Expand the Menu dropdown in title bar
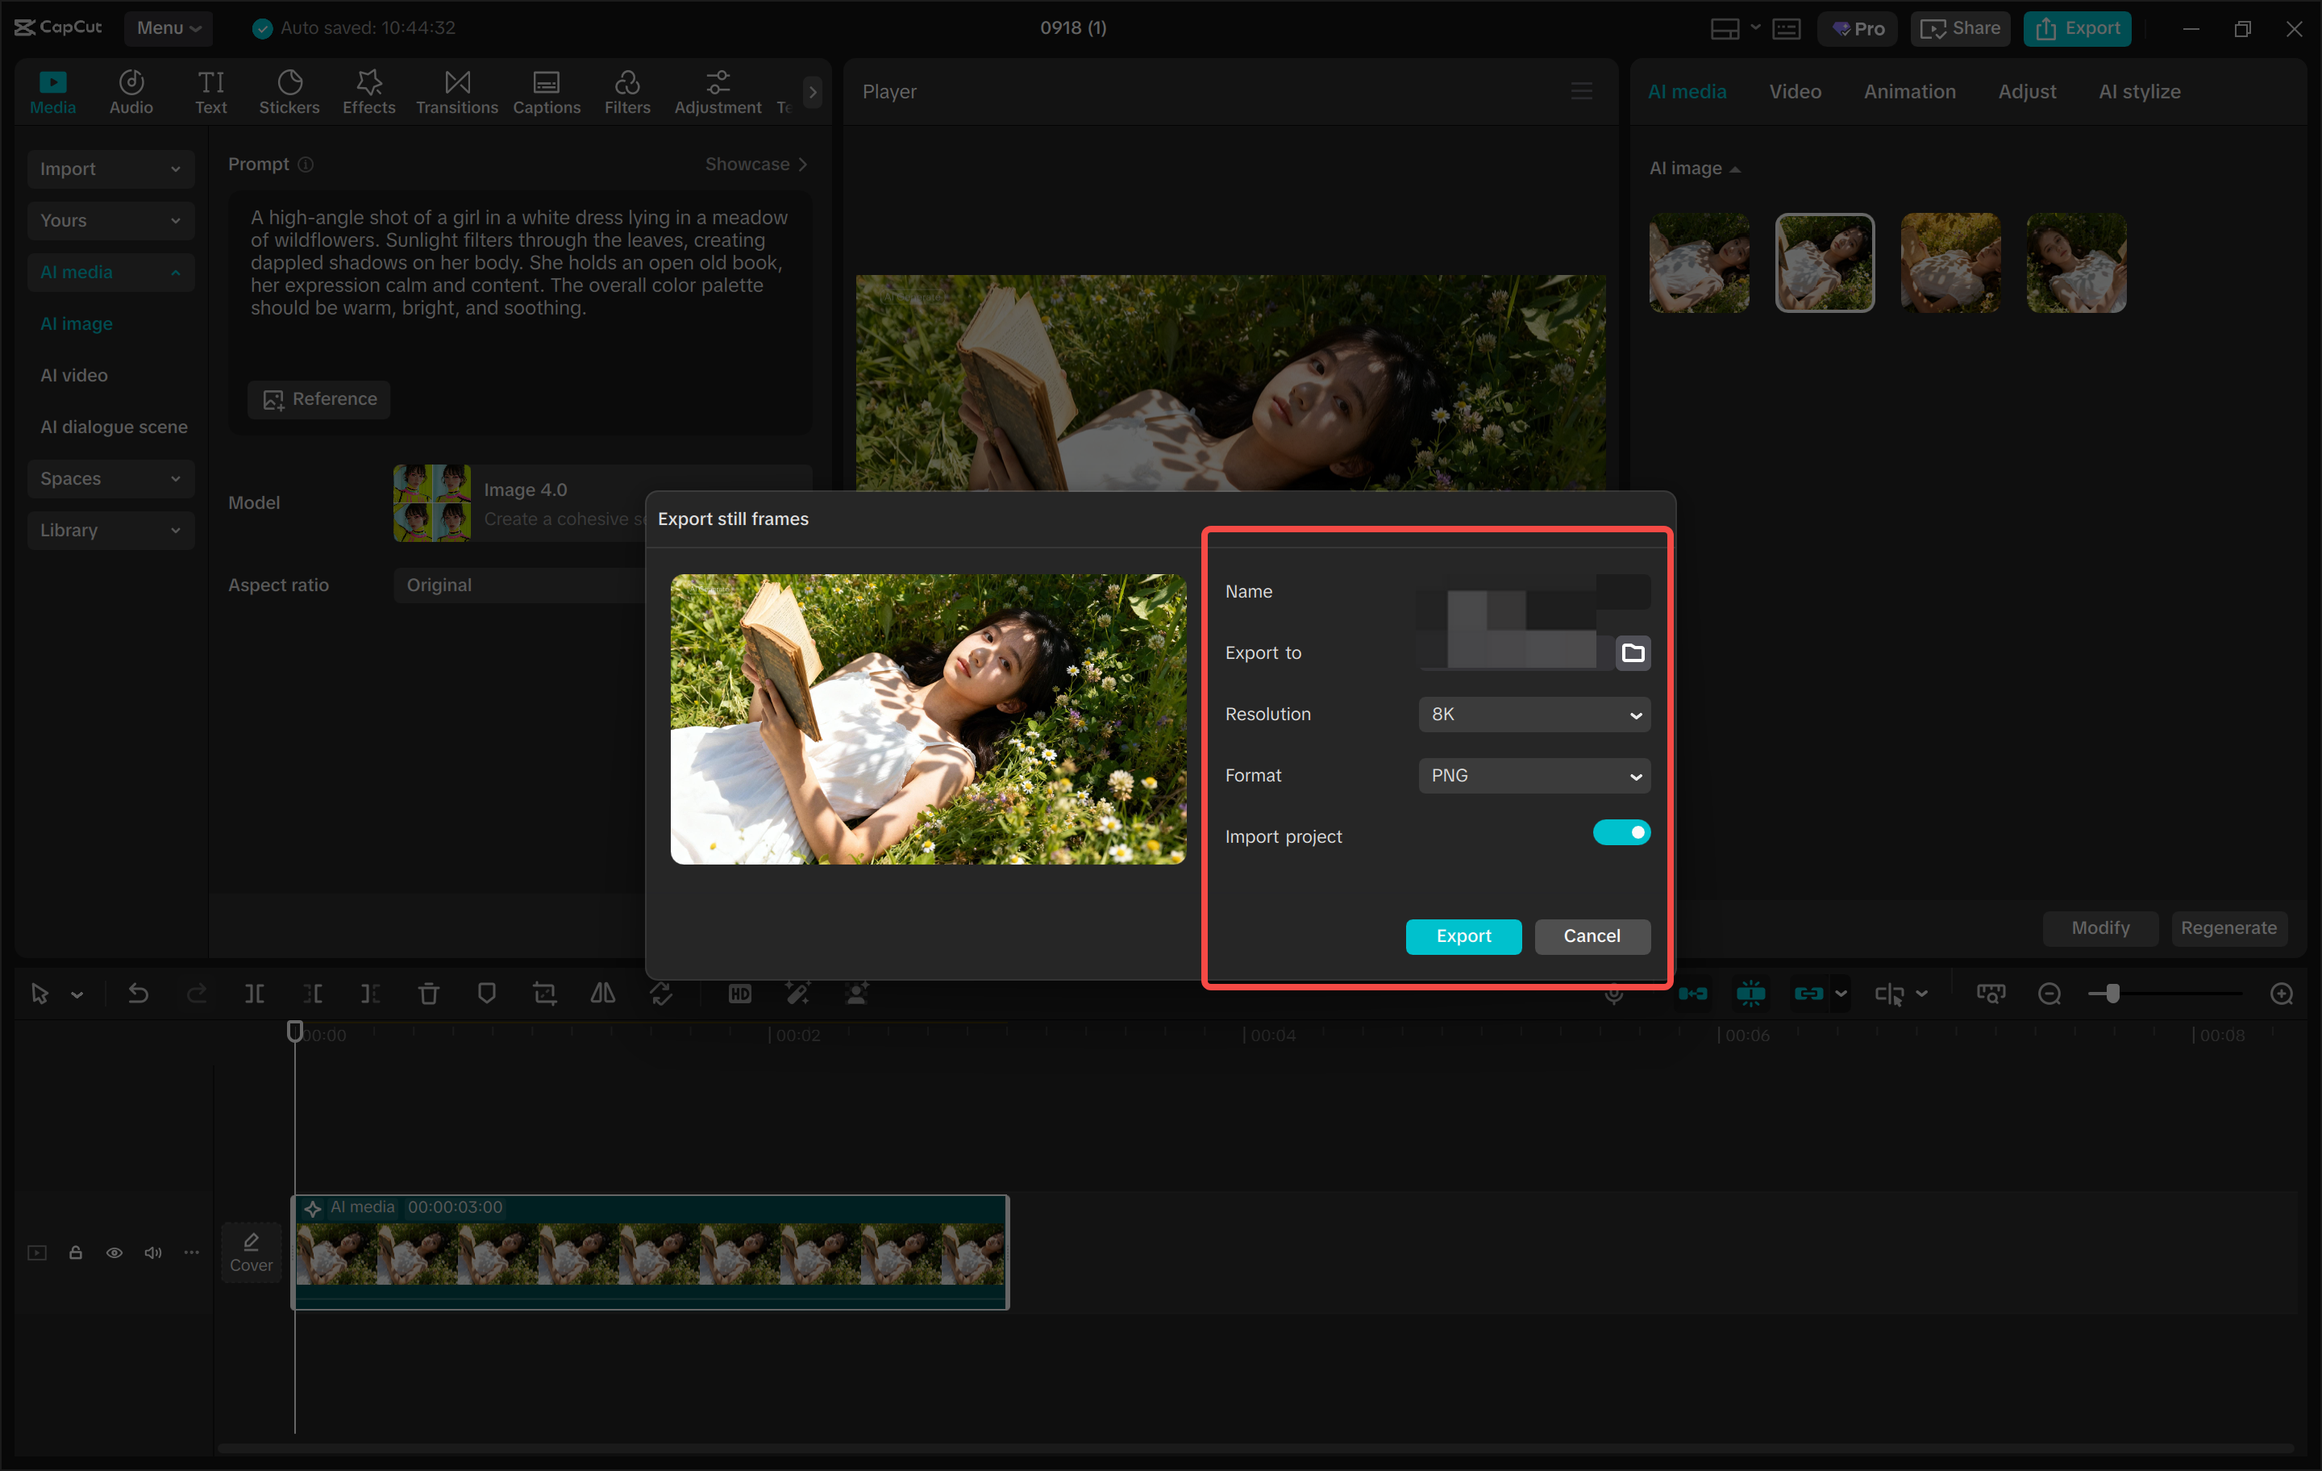 (x=168, y=28)
